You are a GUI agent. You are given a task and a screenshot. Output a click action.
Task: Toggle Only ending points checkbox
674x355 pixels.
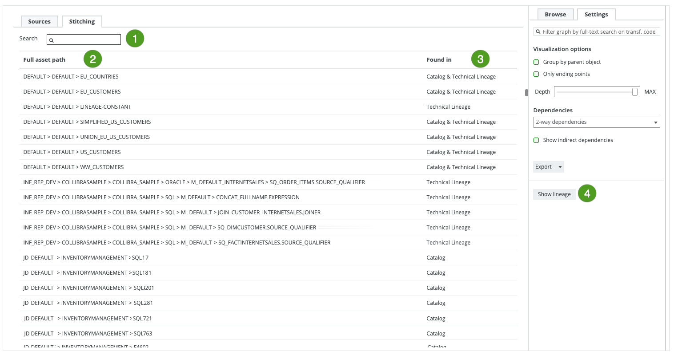coord(536,74)
